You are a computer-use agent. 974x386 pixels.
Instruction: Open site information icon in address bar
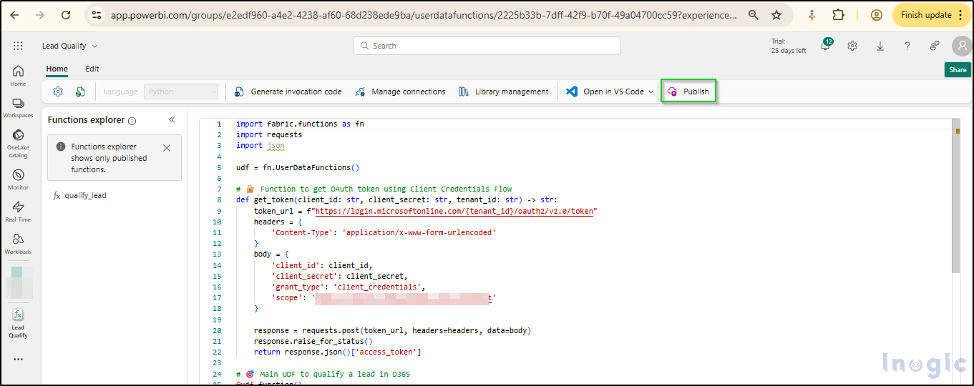click(x=97, y=15)
